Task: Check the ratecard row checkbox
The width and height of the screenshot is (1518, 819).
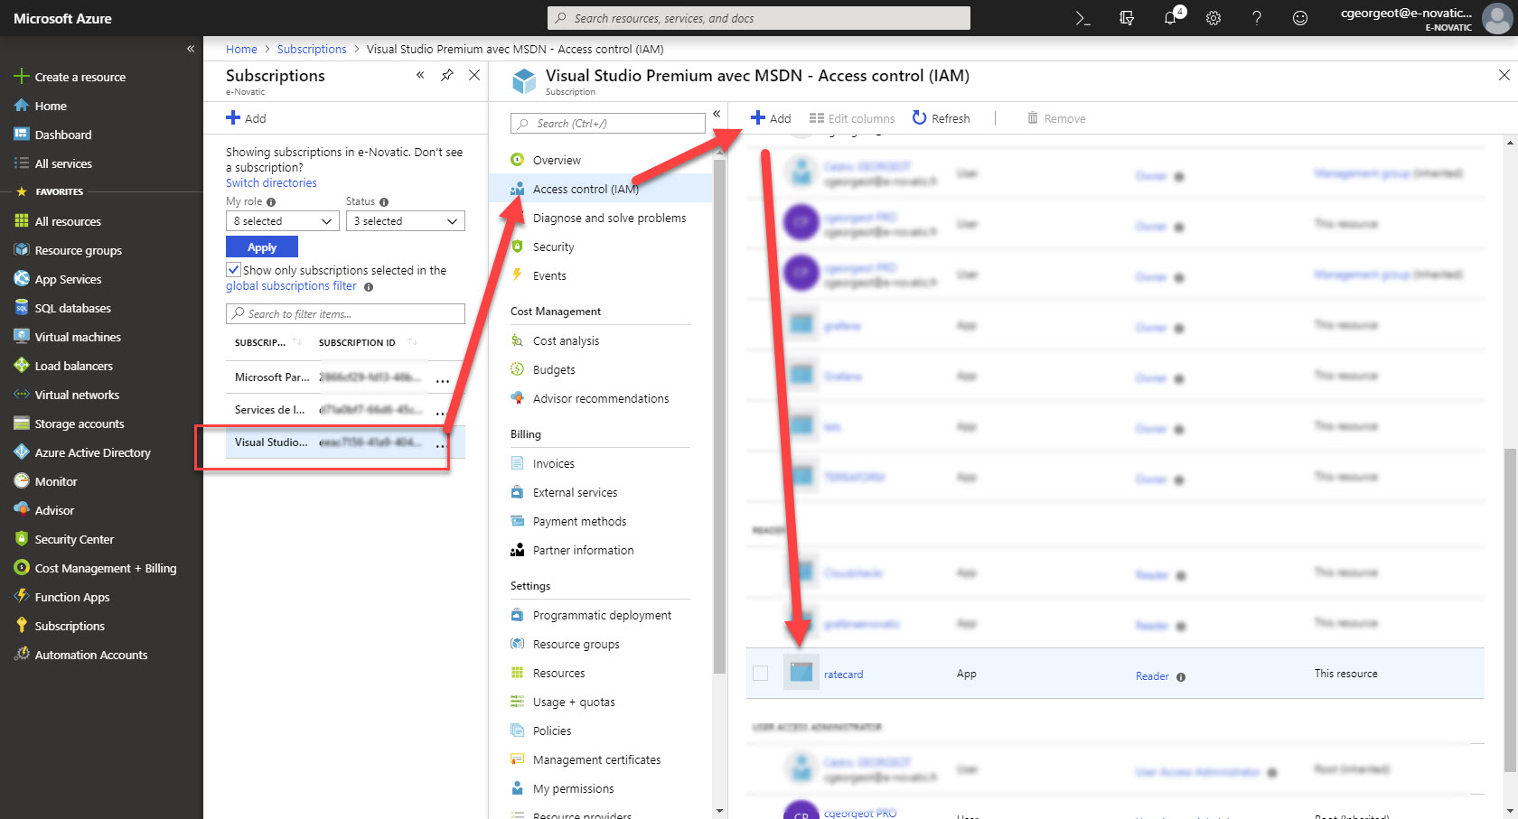Action: pos(761,673)
